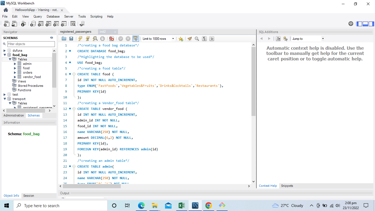Beautify the SQL with the broom icon

[190, 38]
